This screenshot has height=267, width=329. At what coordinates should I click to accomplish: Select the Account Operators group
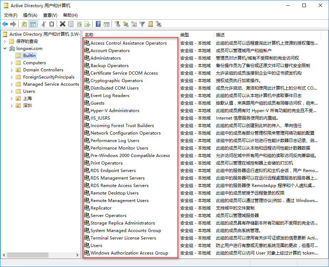click(x=110, y=51)
